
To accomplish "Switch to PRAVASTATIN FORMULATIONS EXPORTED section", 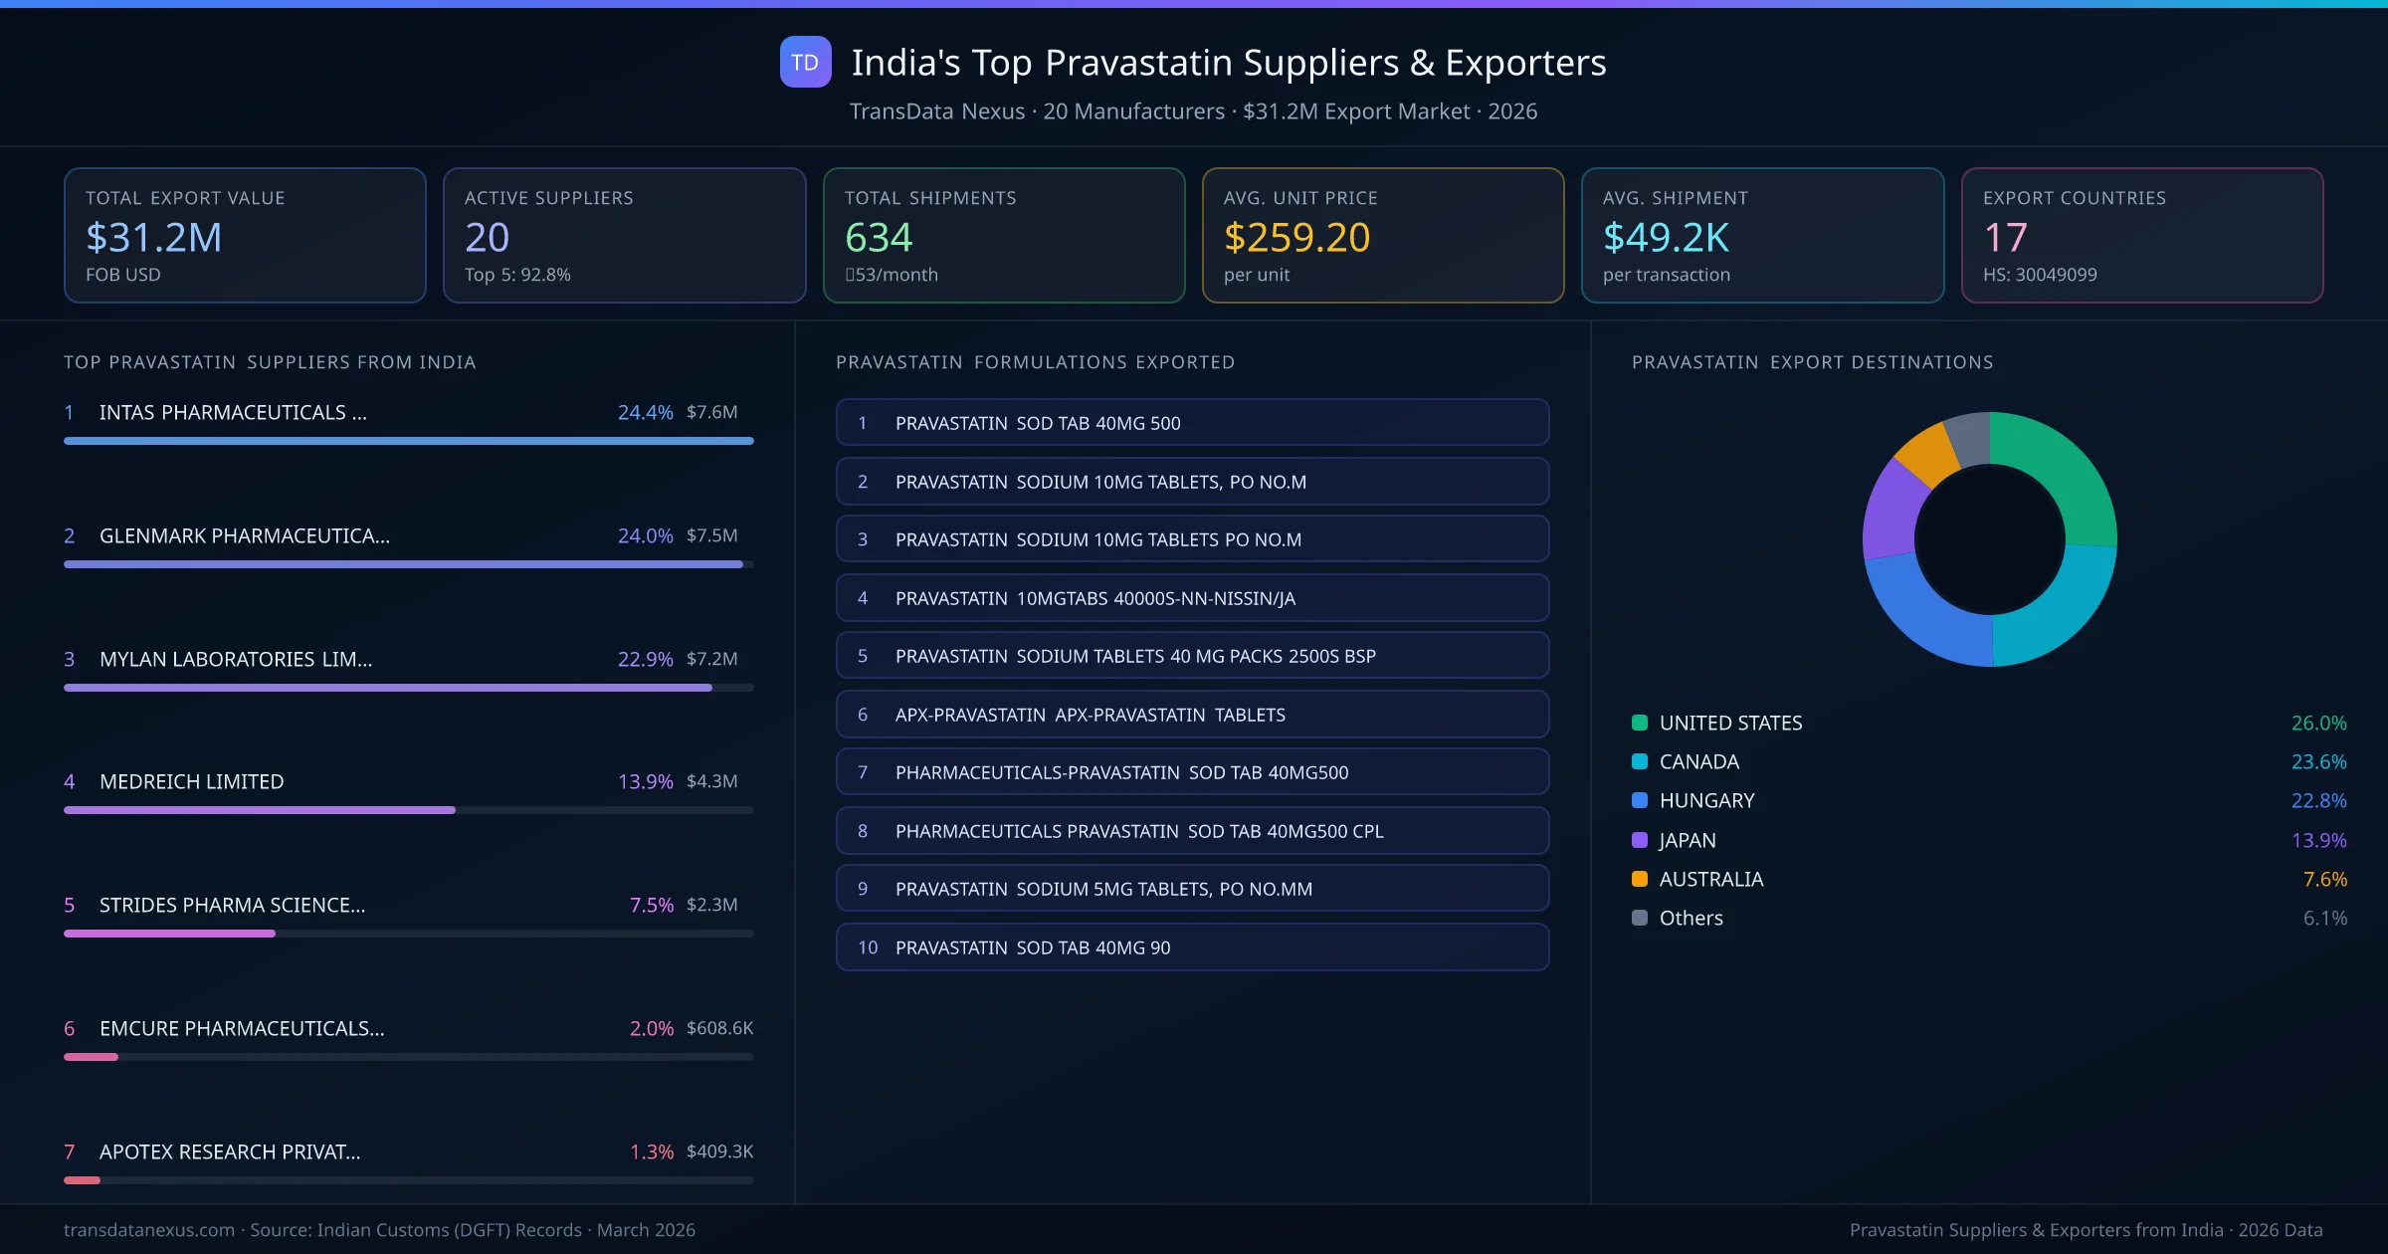I will pos(1037,362).
